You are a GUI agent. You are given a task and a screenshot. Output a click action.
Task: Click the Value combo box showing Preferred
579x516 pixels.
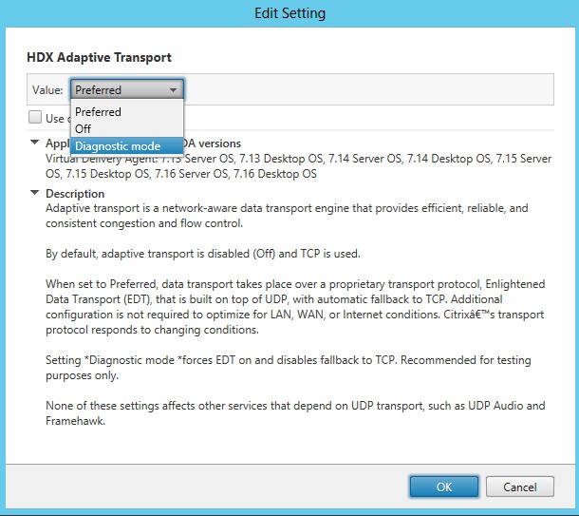pos(118,90)
